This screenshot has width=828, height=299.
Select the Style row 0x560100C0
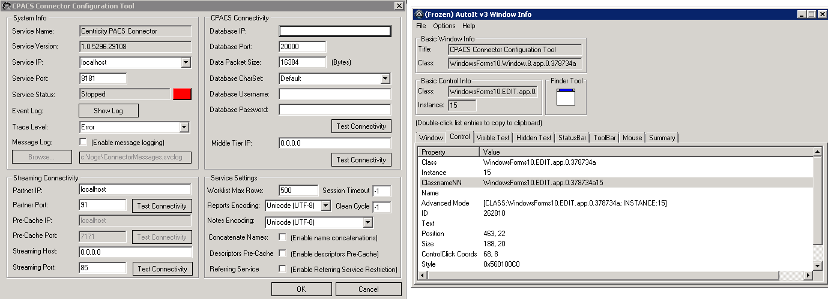[615, 264]
